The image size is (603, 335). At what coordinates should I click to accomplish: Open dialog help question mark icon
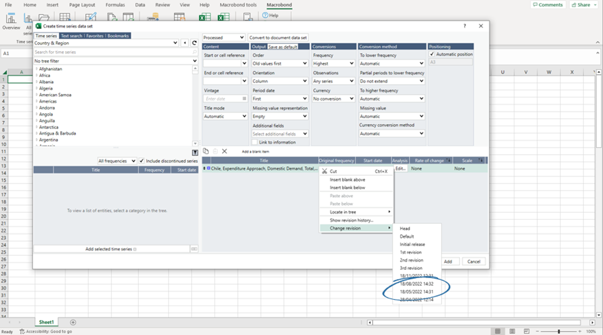(x=465, y=26)
